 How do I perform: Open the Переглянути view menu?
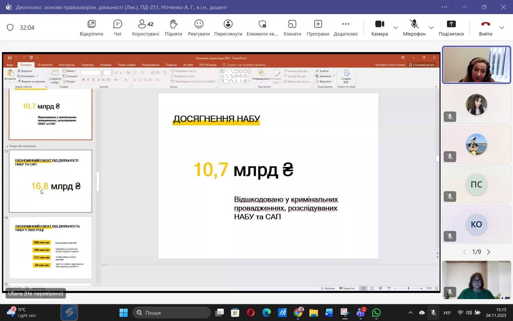click(x=228, y=27)
